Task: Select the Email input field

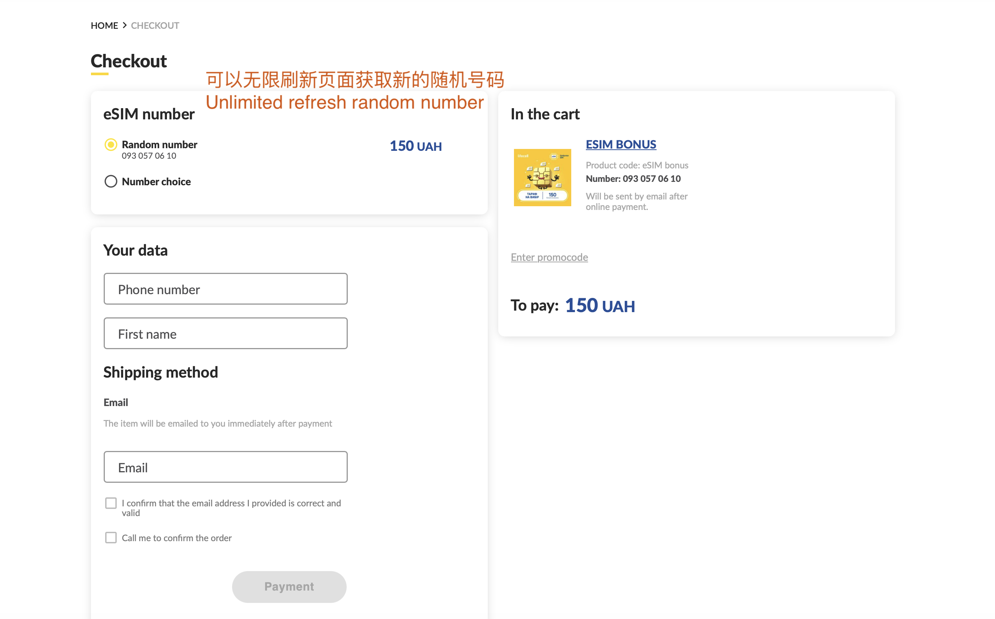Action: point(225,467)
